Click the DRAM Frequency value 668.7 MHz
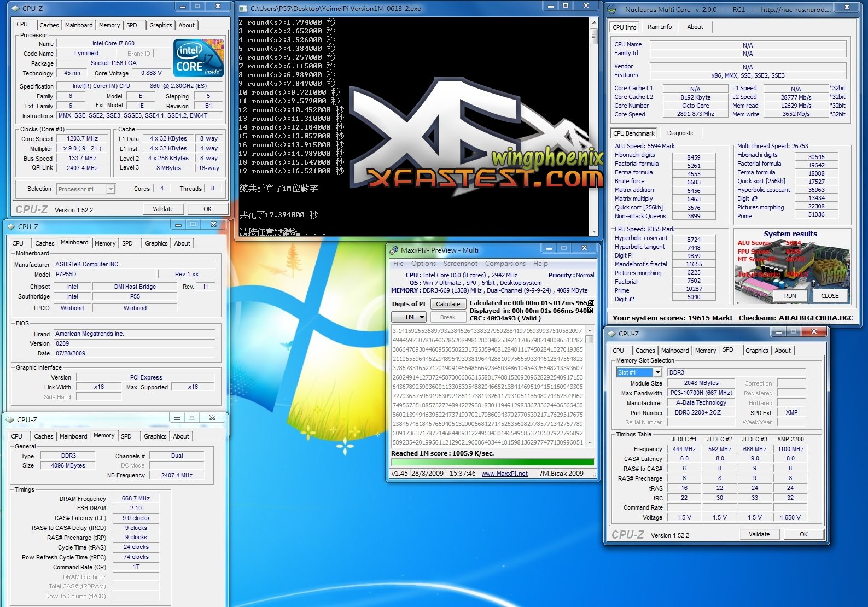This screenshot has height=607, width=868. (x=136, y=499)
